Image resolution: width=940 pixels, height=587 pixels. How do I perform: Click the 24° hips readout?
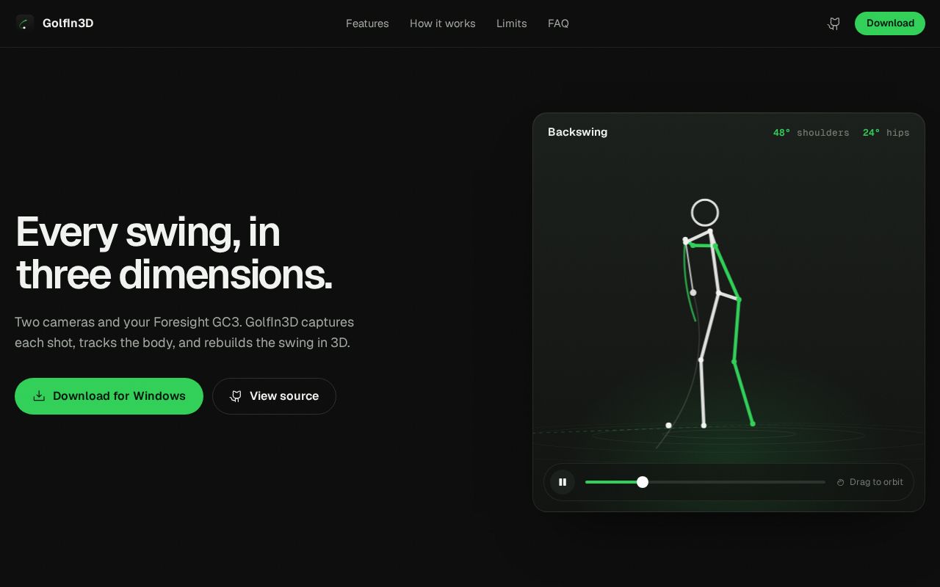[886, 133]
